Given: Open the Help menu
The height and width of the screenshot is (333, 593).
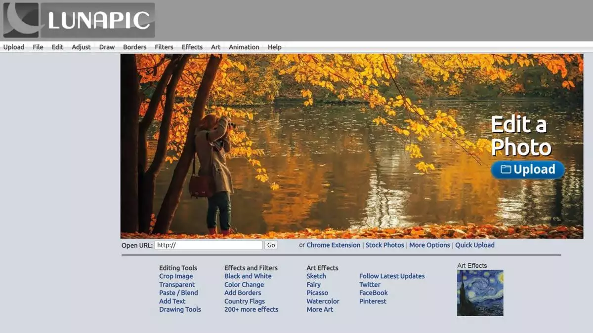Looking at the screenshot, I should coord(275,47).
